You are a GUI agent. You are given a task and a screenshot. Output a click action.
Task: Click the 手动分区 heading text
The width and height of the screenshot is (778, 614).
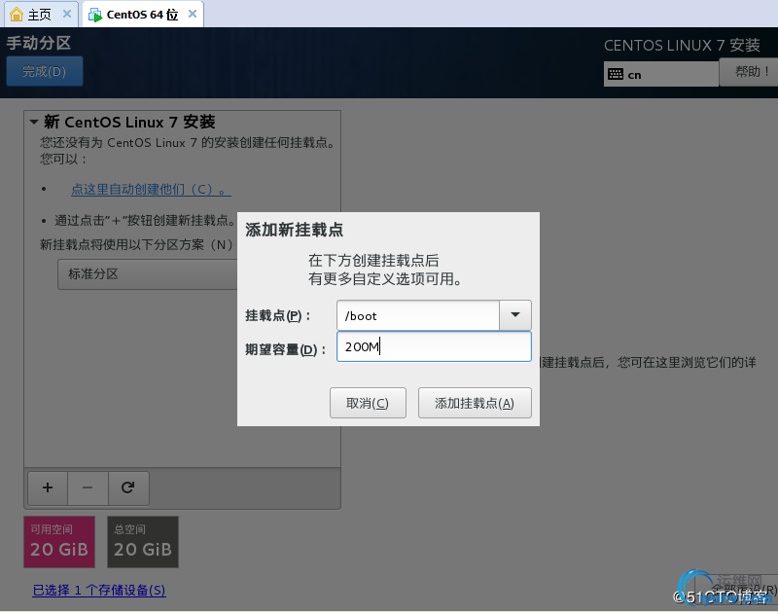coord(39,43)
